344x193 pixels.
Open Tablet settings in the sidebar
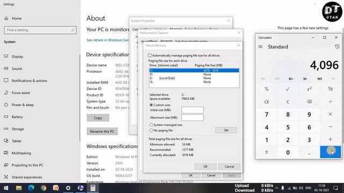[17, 141]
